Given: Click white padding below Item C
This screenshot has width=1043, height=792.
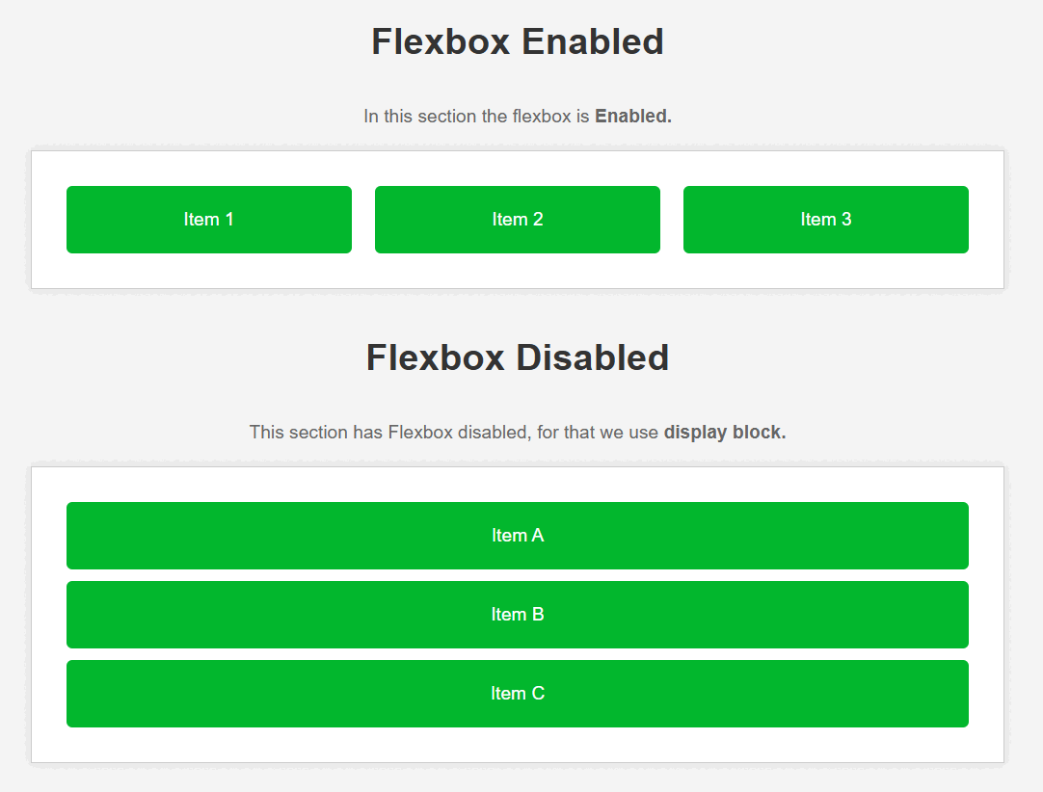Looking at the screenshot, I should [517, 745].
